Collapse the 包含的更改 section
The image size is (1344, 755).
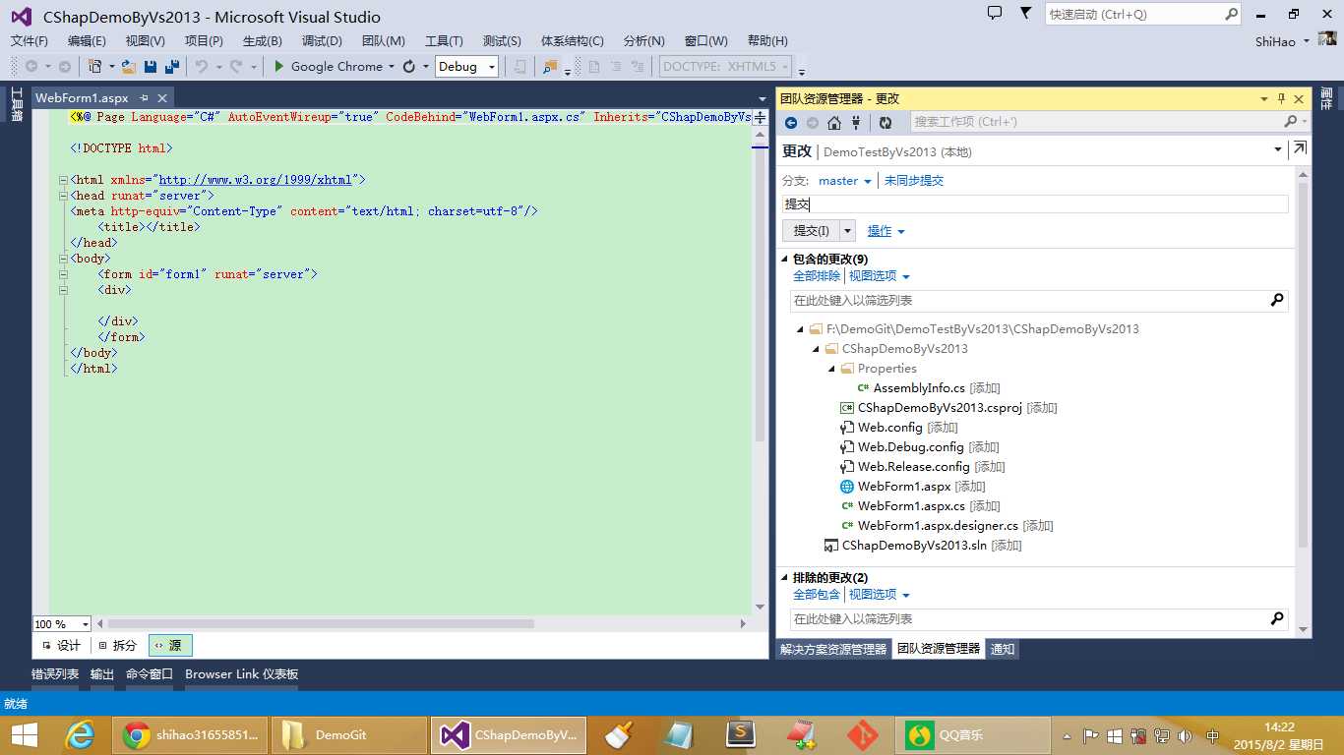(x=785, y=260)
